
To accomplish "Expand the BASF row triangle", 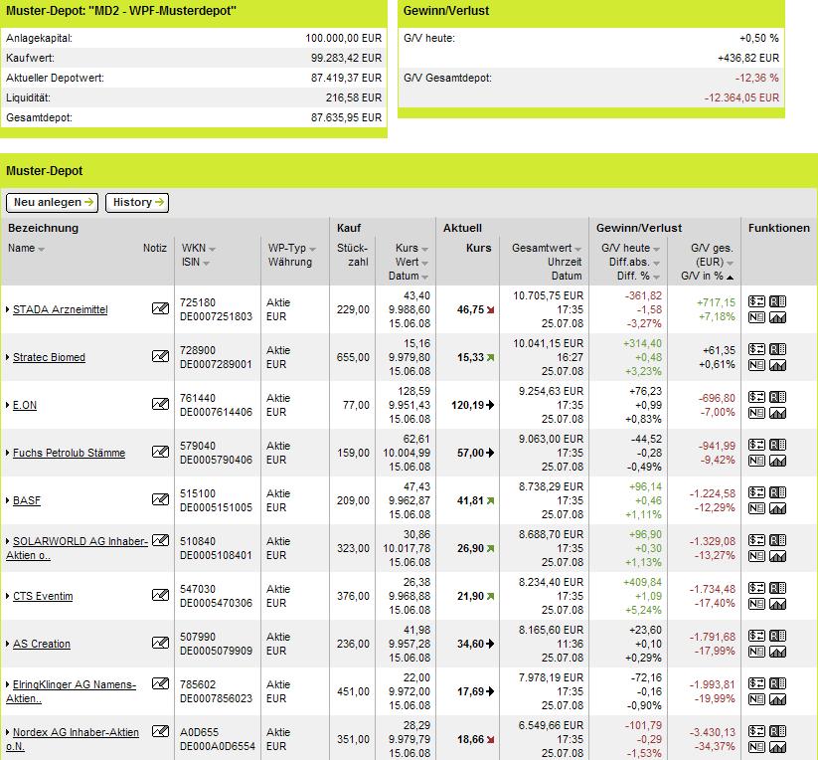I will (8, 500).
